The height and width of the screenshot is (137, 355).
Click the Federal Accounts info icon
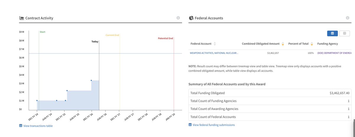348,18
